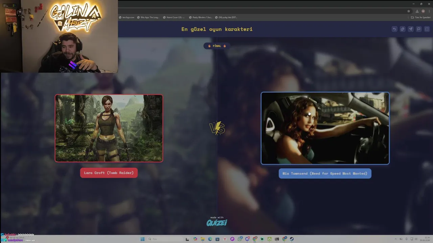Screen dimensions: 433x243
Task: Click the report flag icon
Action: (419, 29)
